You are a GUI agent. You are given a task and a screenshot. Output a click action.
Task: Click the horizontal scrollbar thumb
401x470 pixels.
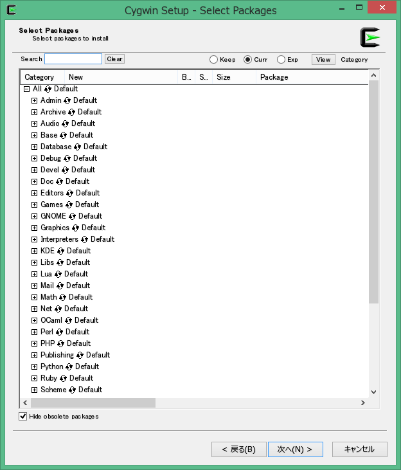(x=93, y=403)
